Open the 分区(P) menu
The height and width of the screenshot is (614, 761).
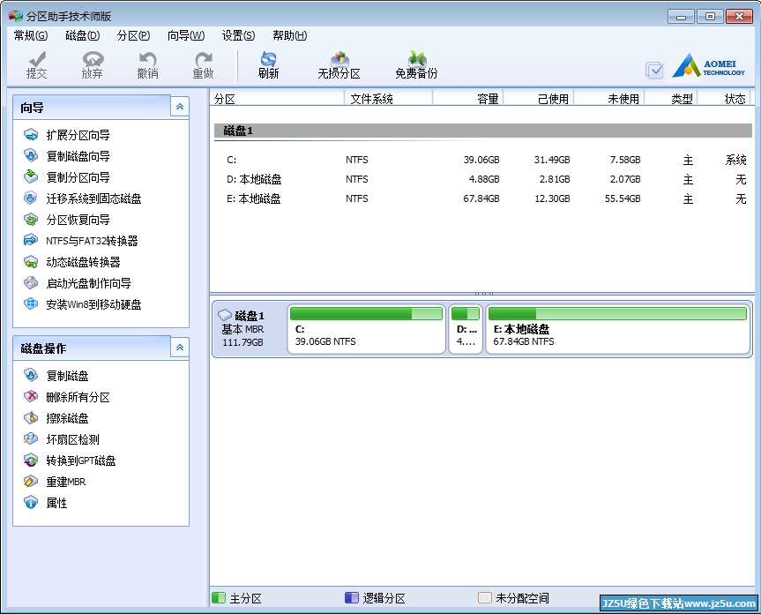133,35
